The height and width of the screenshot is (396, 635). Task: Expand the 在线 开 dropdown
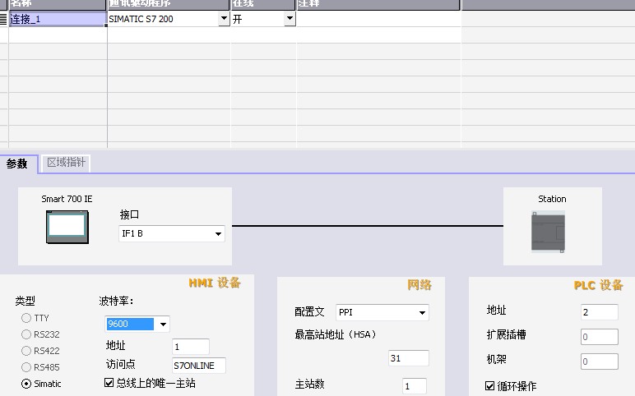coord(289,19)
